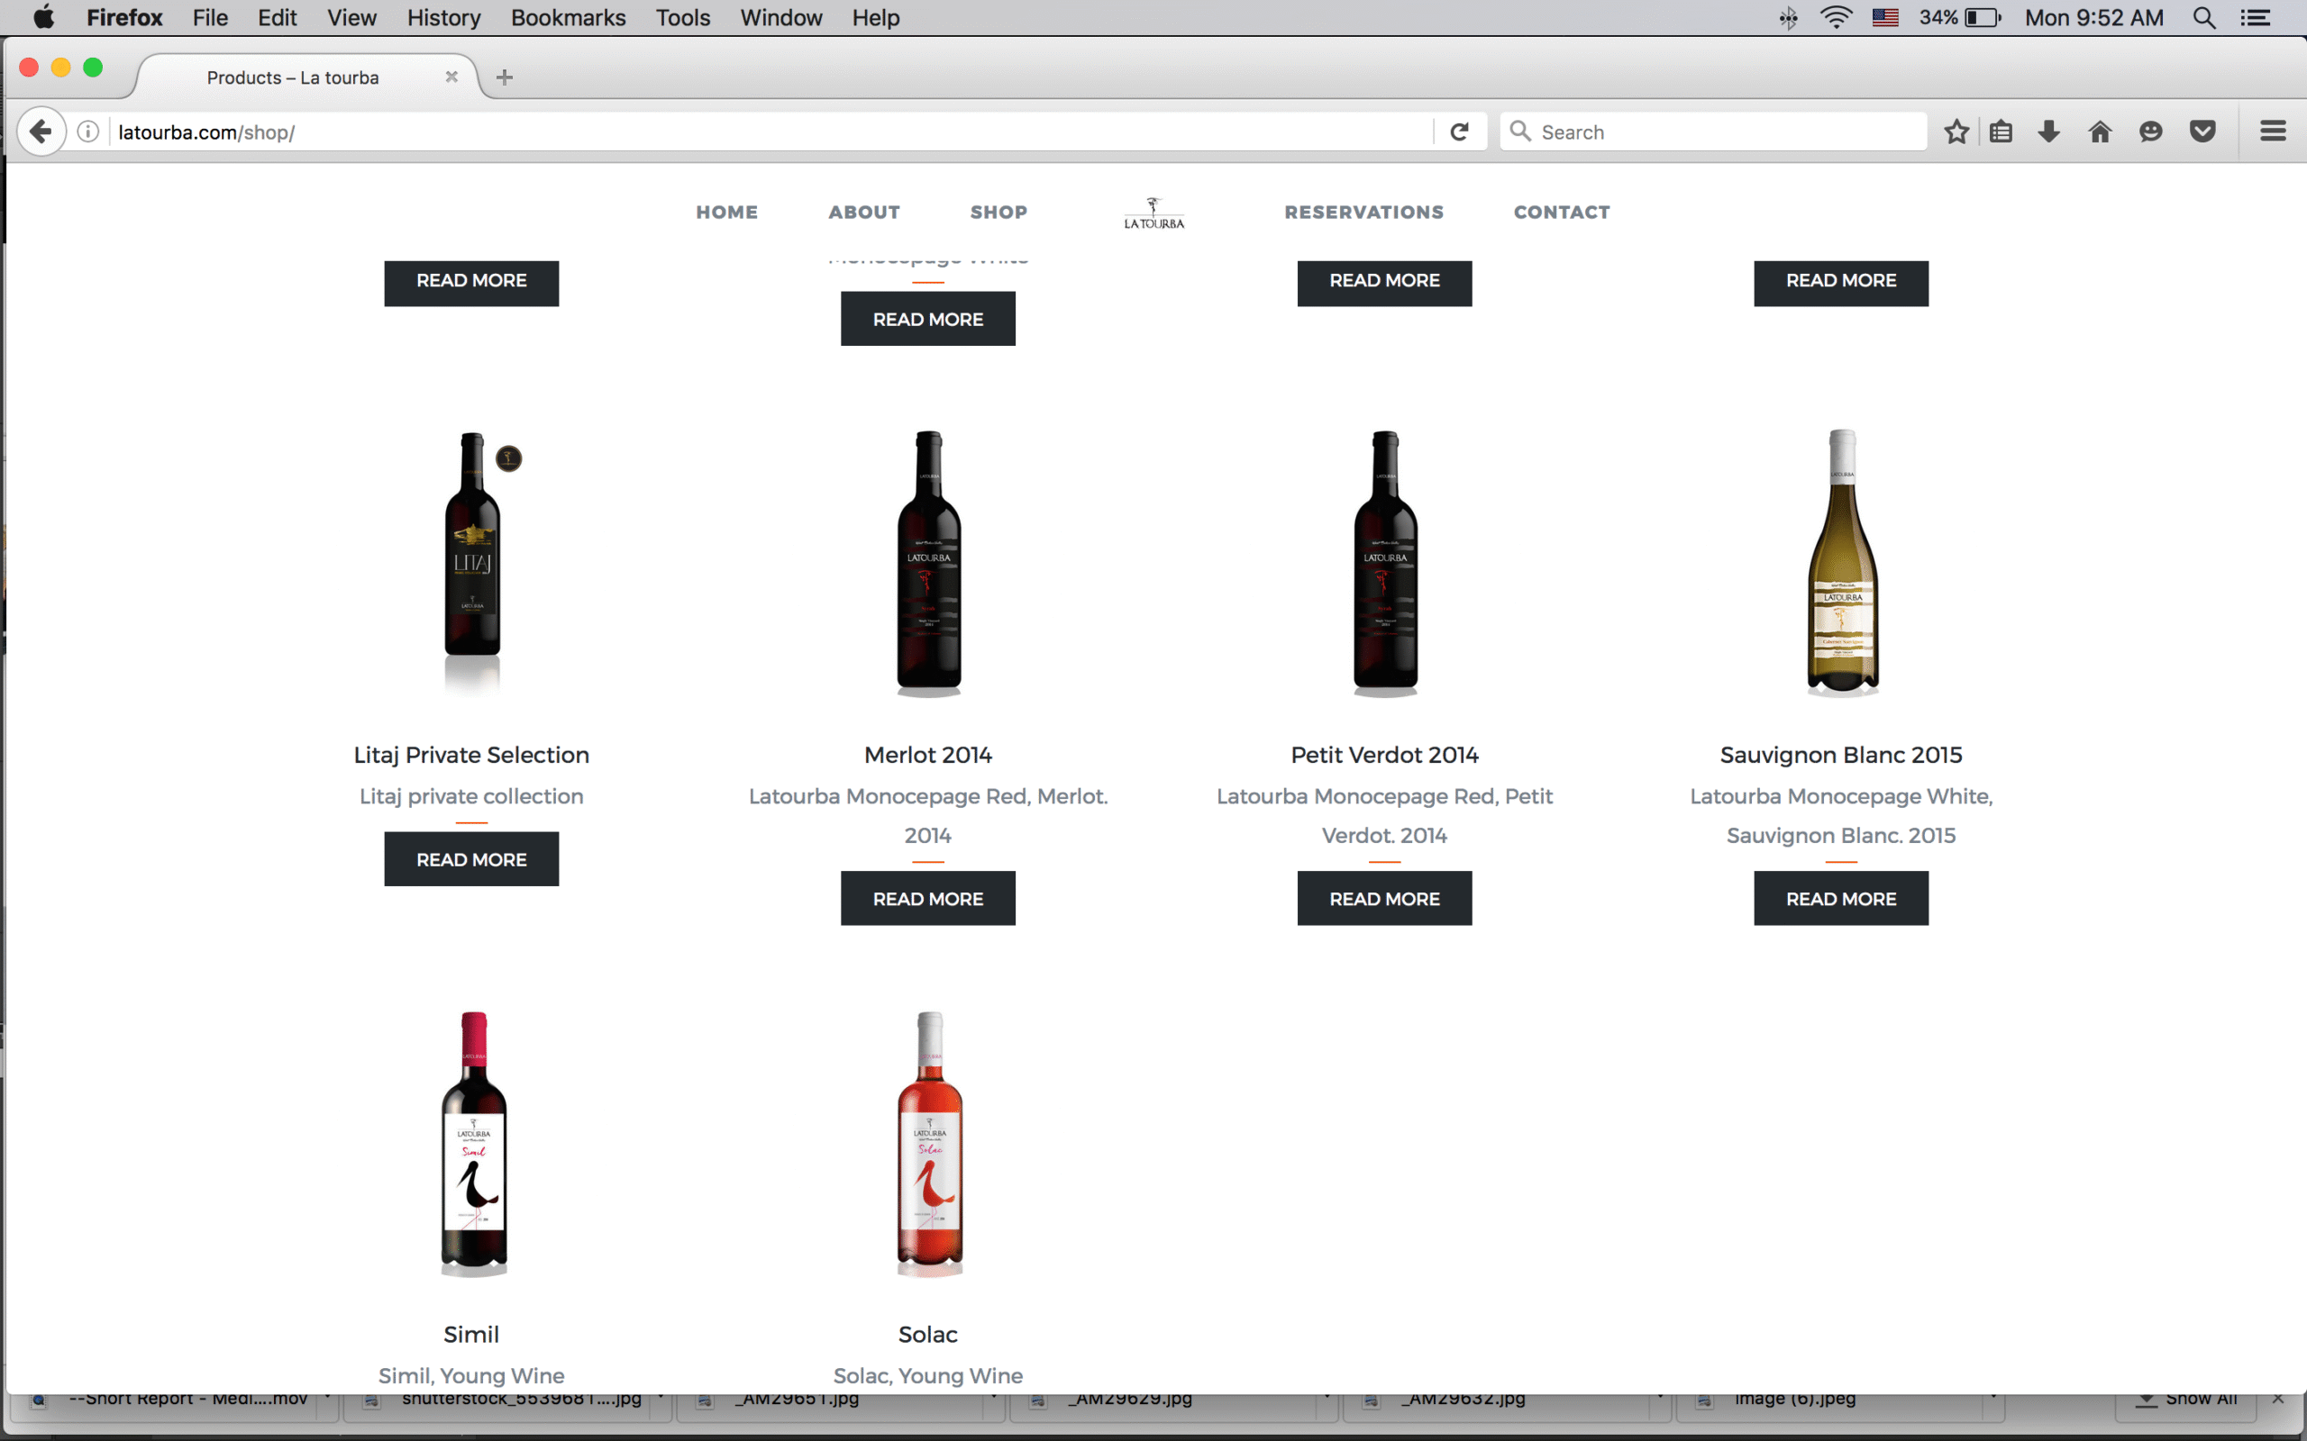Bookmark this page with the star icon

point(1956,131)
